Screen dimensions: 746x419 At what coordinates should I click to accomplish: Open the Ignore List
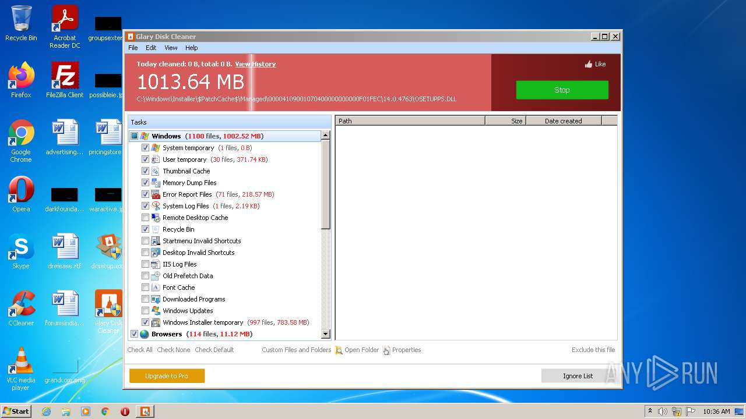(578, 376)
